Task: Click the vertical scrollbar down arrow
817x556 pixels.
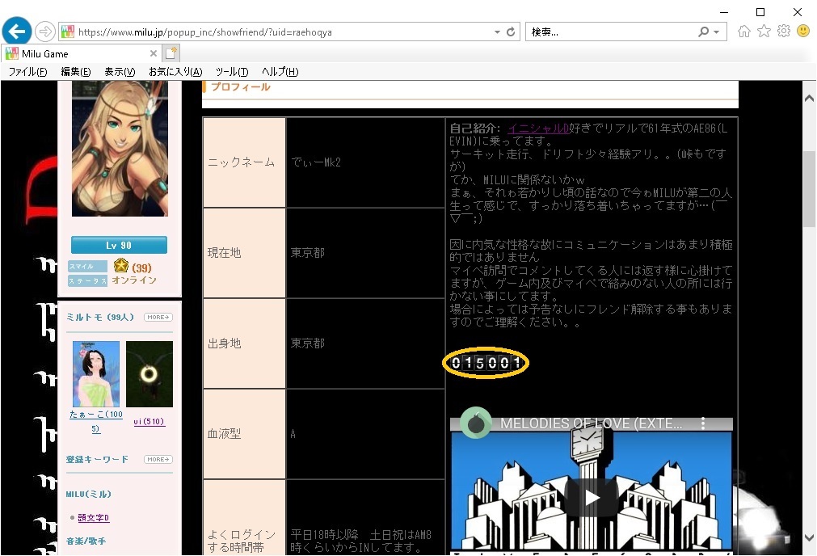Action: [810, 537]
